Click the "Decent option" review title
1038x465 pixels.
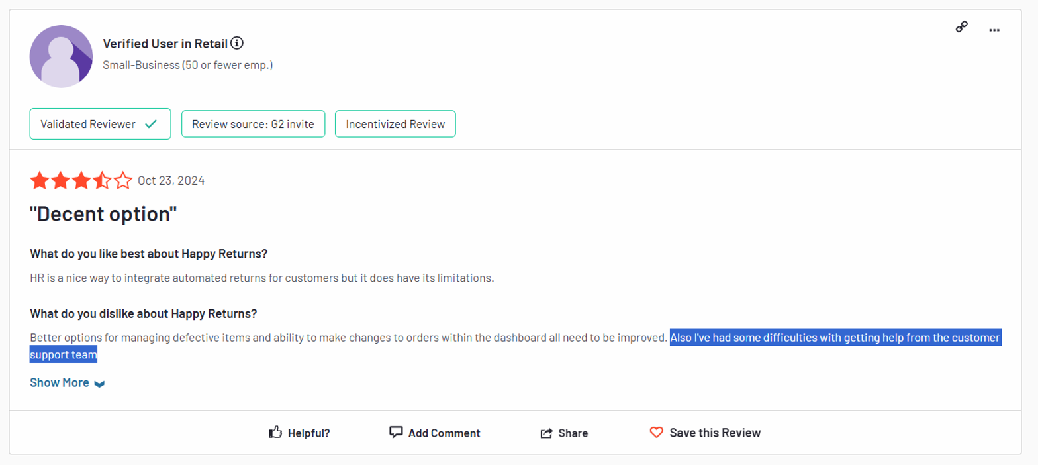[103, 214]
